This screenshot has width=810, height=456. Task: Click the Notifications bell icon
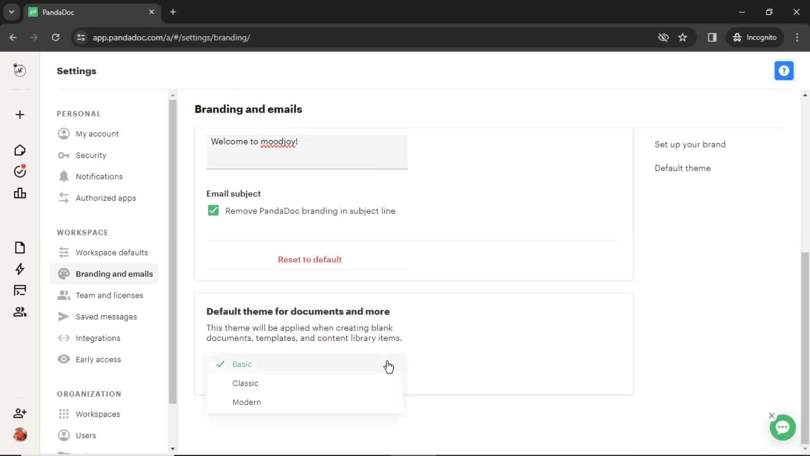(x=63, y=176)
